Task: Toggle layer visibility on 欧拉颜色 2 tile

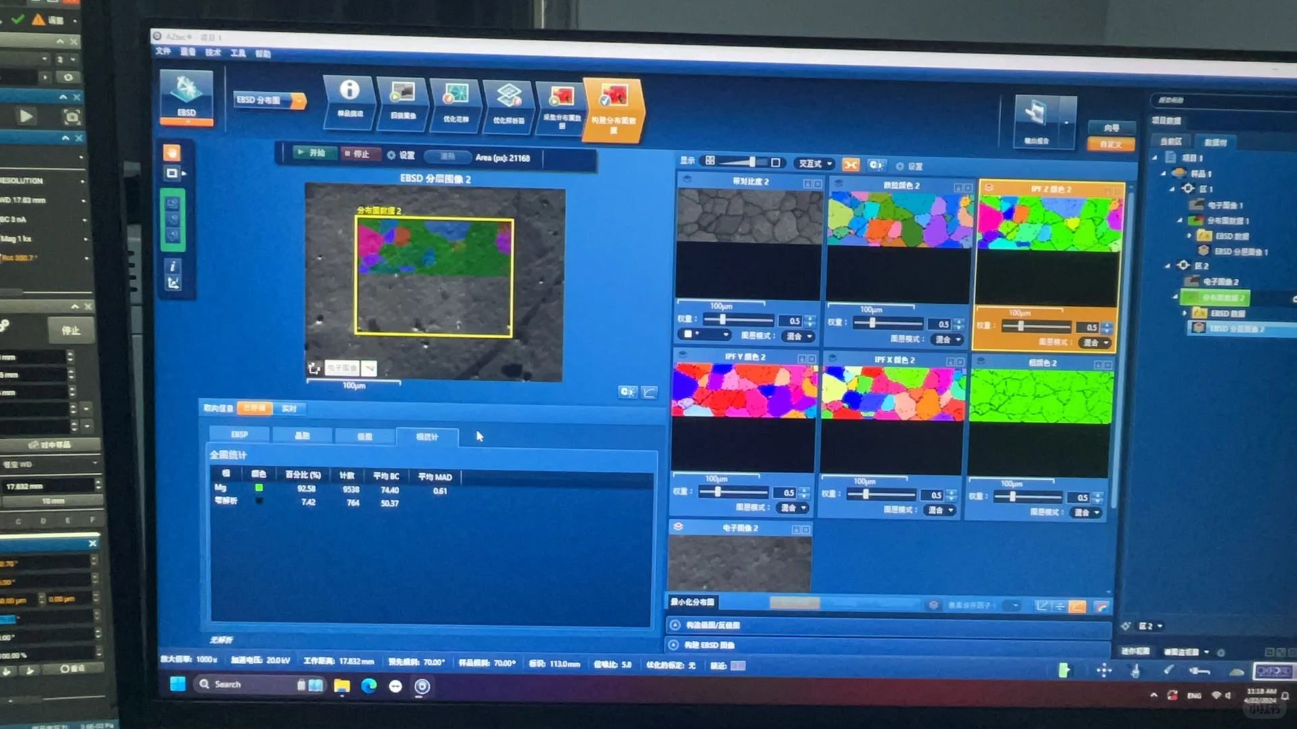Action: [x=838, y=184]
